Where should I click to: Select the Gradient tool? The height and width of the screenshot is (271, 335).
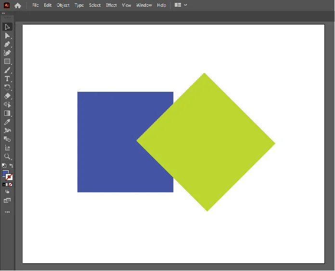click(7, 113)
